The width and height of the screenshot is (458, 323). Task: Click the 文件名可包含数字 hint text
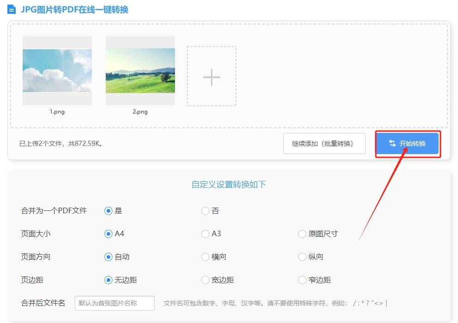click(275, 303)
